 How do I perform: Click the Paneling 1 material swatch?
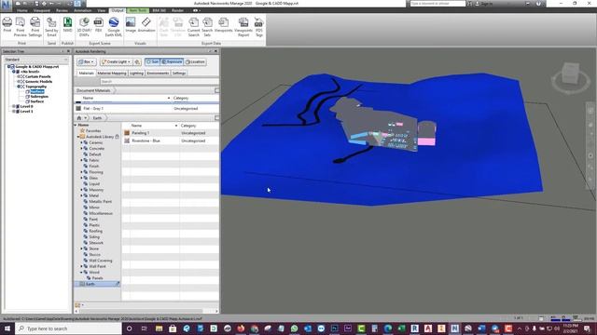[127, 133]
